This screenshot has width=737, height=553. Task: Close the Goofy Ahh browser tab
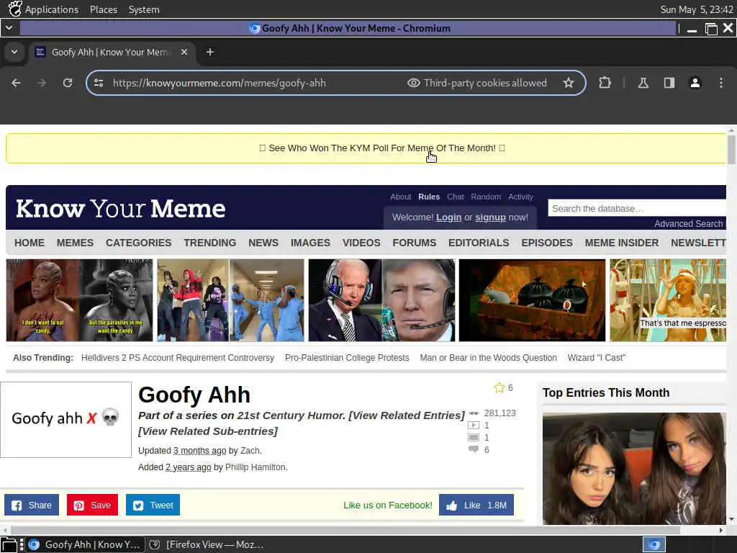click(x=184, y=52)
